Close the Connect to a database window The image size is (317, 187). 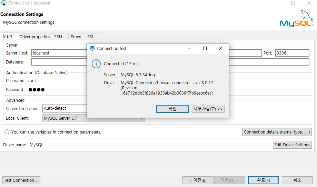(x=309, y=3)
